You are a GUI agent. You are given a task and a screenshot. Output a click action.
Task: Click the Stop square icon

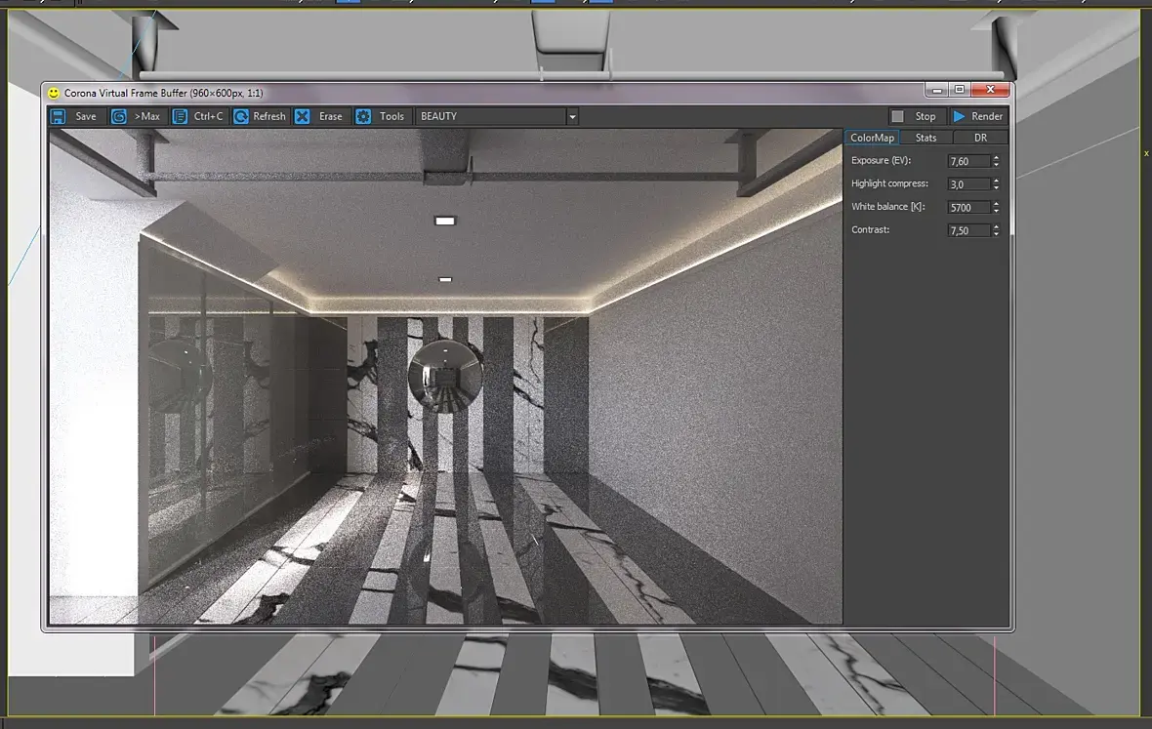pos(897,116)
